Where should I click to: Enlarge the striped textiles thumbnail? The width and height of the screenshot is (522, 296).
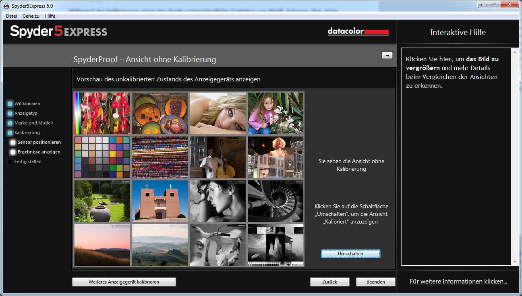(x=160, y=157)
